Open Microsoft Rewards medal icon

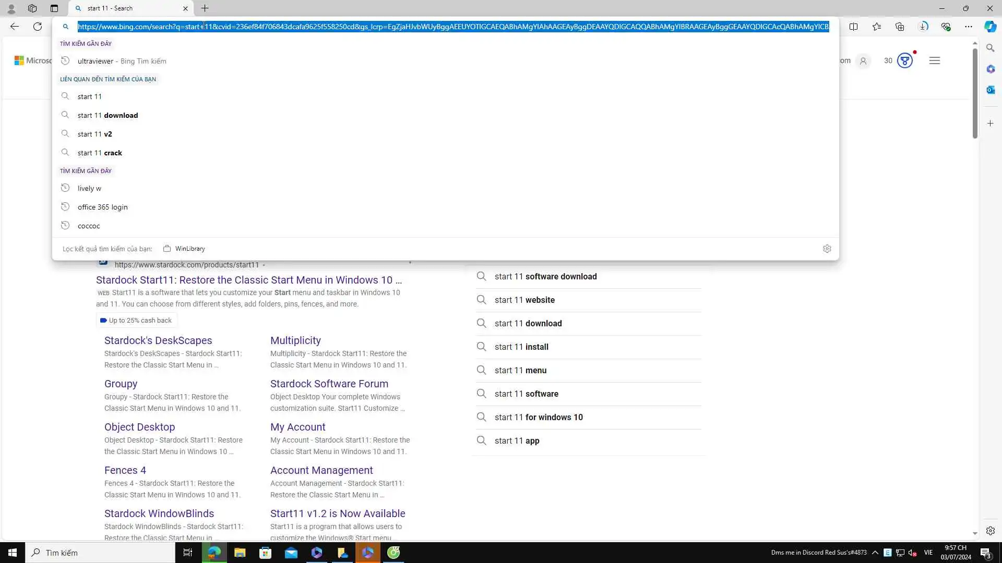click(x=905, y=60)
